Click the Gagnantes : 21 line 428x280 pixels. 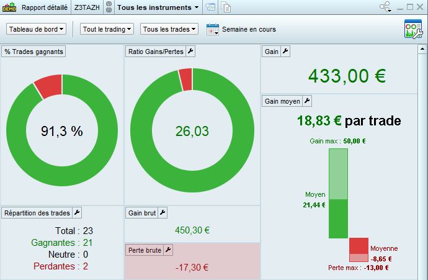(x=62, y=243)
